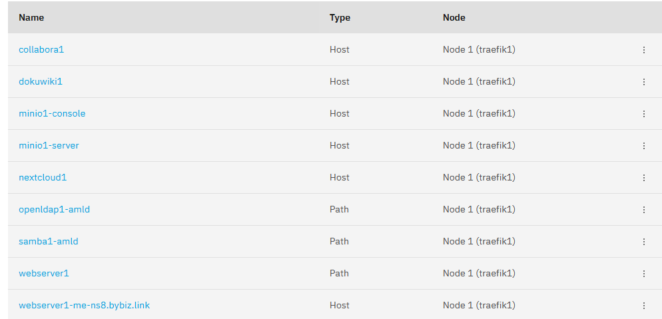
Task: Open overflow menu for minio1-console row
Action: [644, 113]
